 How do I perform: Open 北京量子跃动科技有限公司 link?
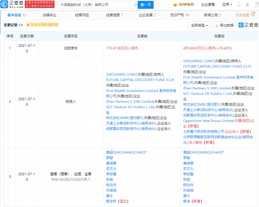(203, 132)
